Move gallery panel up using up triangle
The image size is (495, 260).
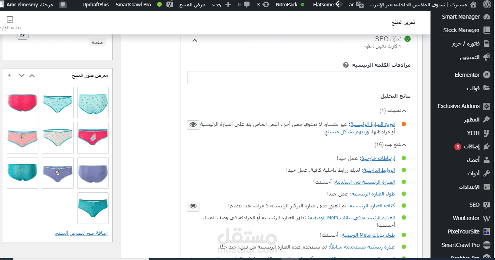9,75
